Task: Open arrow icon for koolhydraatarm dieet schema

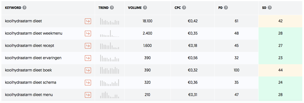Action: [x=88, y=83]
